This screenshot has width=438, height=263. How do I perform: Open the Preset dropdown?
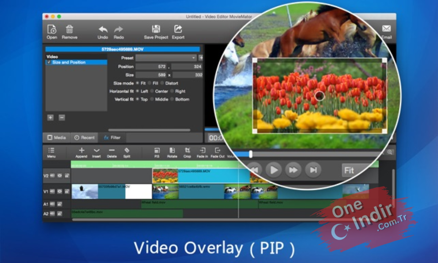coord(166,58)
